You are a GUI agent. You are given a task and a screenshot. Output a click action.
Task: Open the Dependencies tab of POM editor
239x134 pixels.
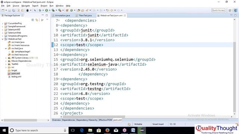coord(68,120)
